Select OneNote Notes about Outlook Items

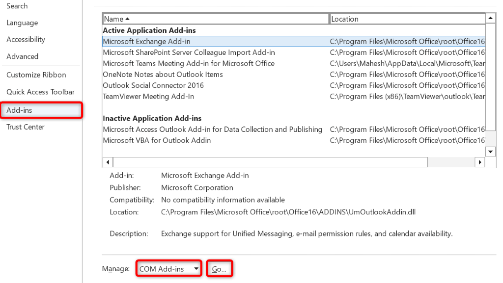coord(163,75)
